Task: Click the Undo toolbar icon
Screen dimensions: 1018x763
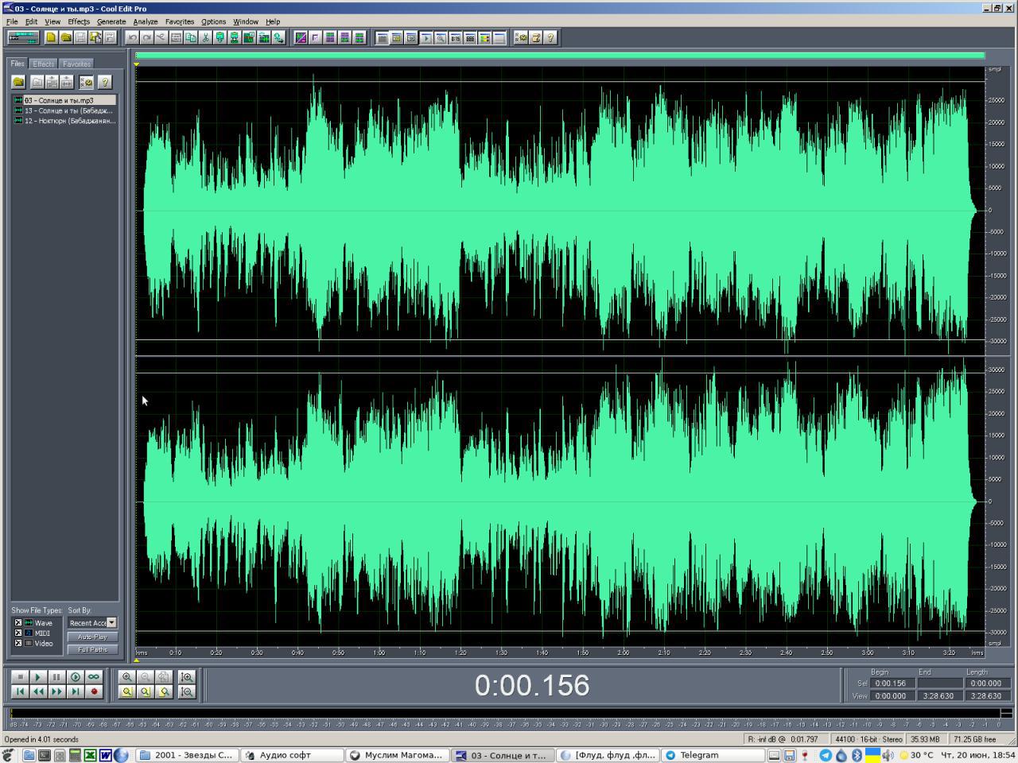Action: pos(132,37)
